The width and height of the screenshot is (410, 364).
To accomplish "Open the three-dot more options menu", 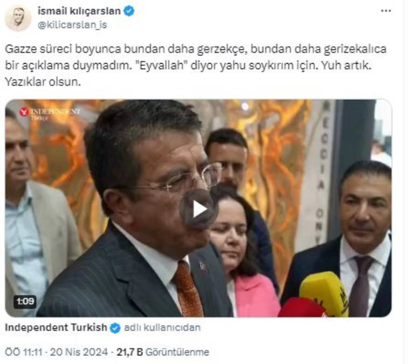I will 386,11.
